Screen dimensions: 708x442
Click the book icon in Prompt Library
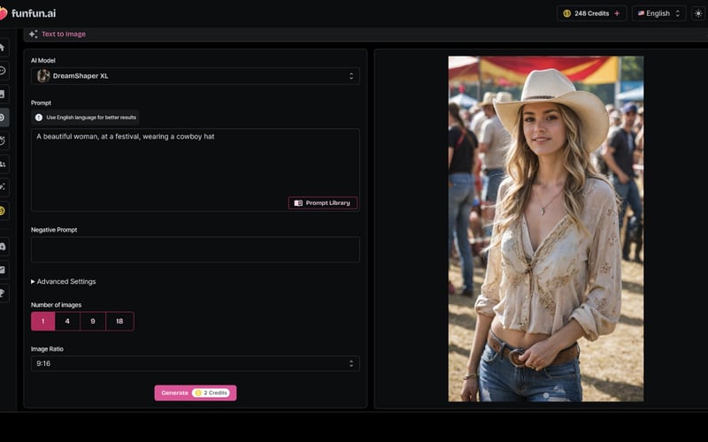click(x=298, y=203)
